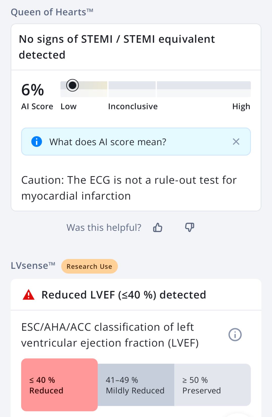The height and width of the screenshot is (417, 272).
Task: Open the LVEF classification info icon
Action: 235,335
